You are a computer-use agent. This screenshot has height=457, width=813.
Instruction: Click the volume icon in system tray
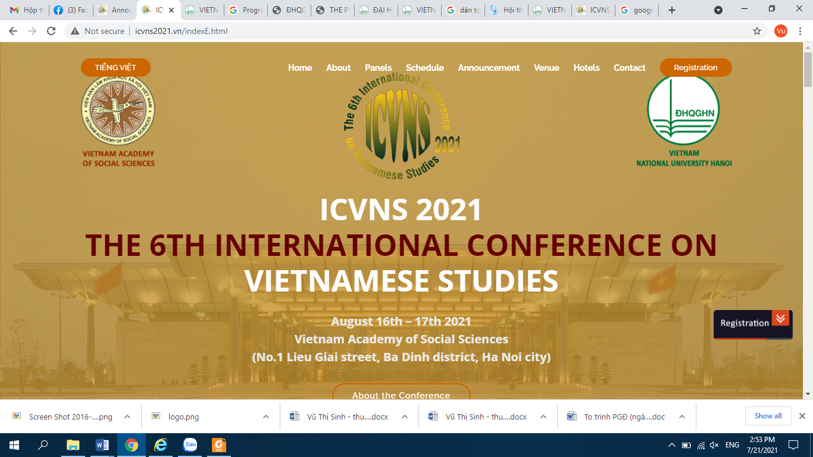coord(715,445)
